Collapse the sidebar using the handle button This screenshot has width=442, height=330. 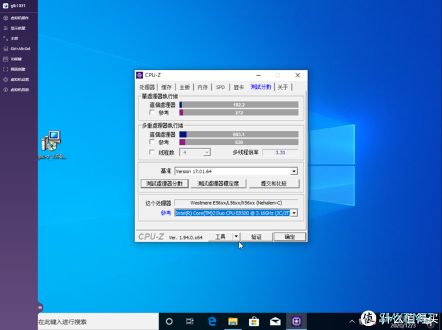(x=40, y=308)
